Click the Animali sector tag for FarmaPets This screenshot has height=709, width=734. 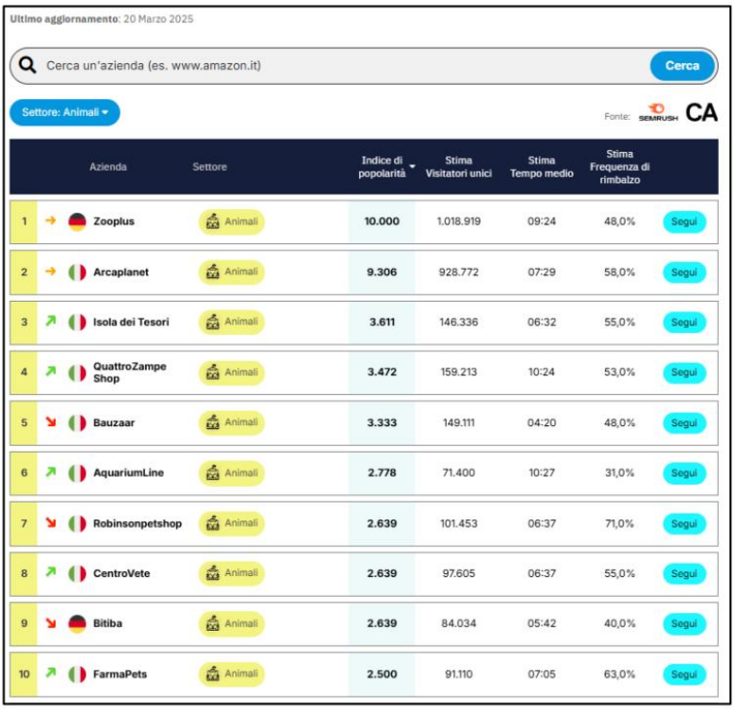232,674
